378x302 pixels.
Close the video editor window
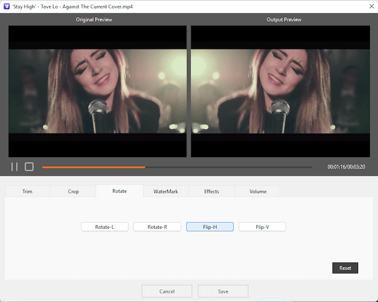[x=372, y=6]
